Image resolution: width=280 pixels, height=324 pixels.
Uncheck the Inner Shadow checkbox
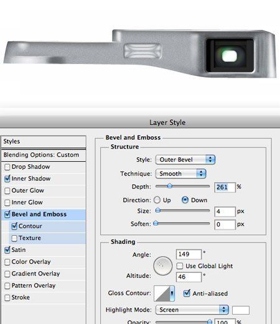tap(7, 178)
